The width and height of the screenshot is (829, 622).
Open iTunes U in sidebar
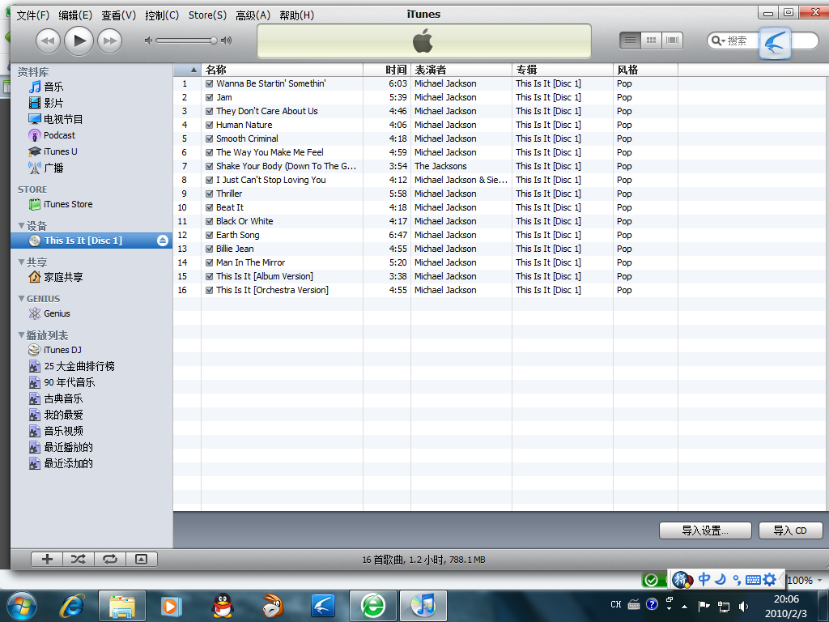(53, 151)
